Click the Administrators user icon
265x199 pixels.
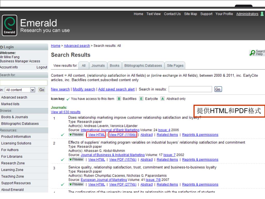pyautogui.click(x=262, y=14)
